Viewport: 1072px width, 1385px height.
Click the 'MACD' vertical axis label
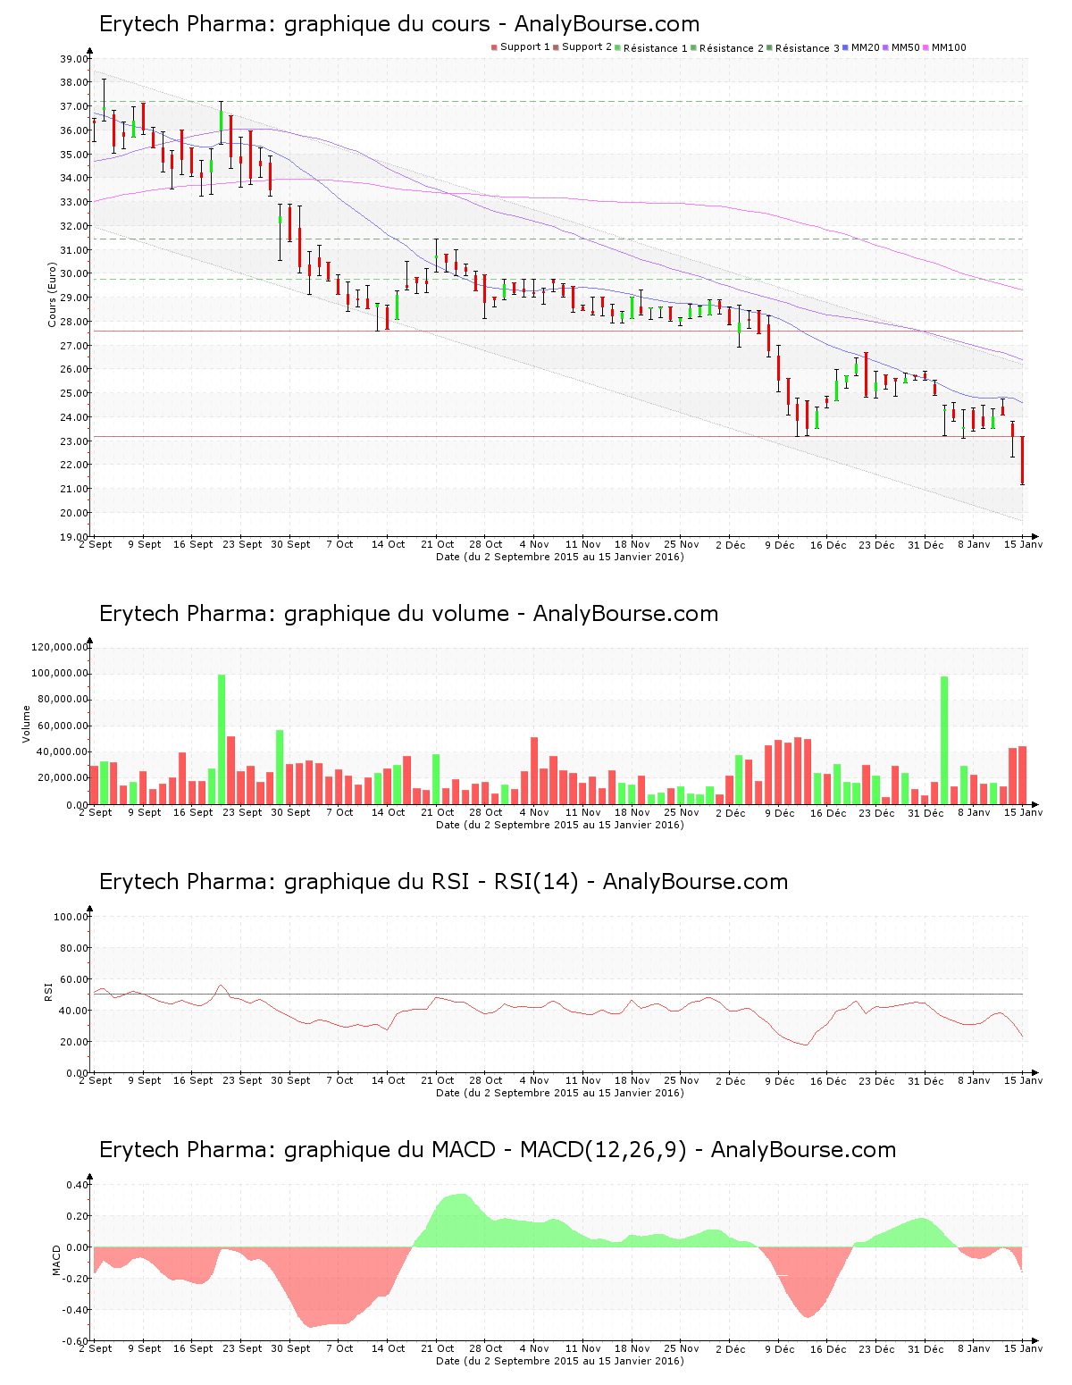(56, 1260)
